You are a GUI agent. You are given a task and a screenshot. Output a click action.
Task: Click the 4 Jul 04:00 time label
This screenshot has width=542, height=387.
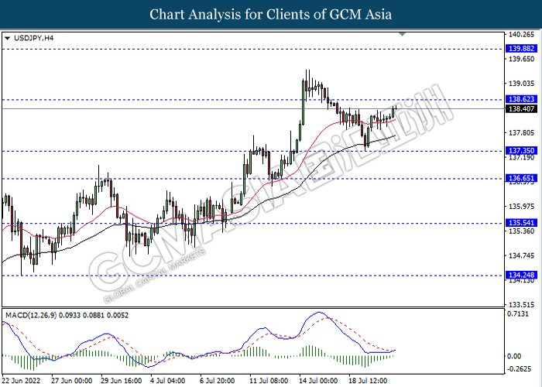(x=168, y=381)
